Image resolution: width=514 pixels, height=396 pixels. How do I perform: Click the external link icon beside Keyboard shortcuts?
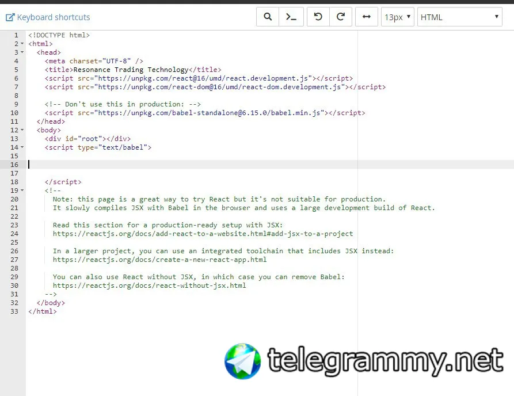(x=10, y=17)
